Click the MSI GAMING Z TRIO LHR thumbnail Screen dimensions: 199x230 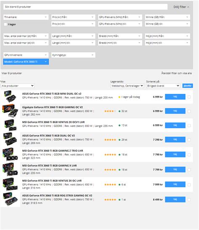10,154
